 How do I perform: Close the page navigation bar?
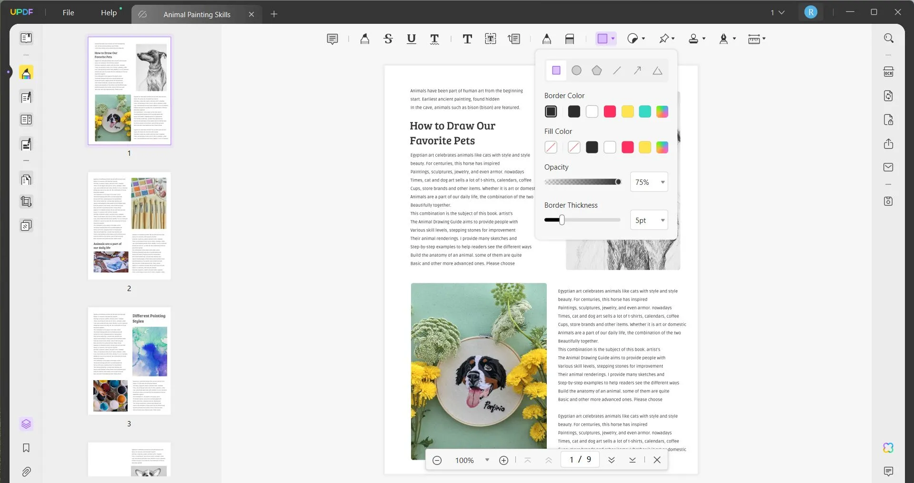point(657,460)
